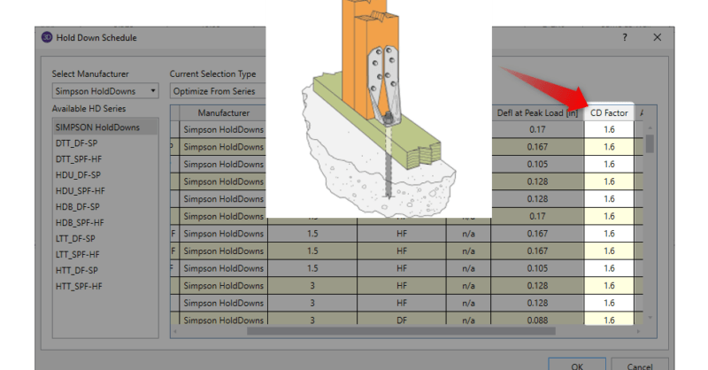This screenshot has width=708, height=370.
Task: Select HDB_DF-SP series
Action: pyautogui.click(x=77, y=206)
